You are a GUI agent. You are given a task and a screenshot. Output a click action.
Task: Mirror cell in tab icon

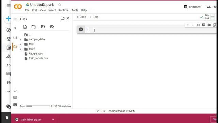[x=214, y=25]
